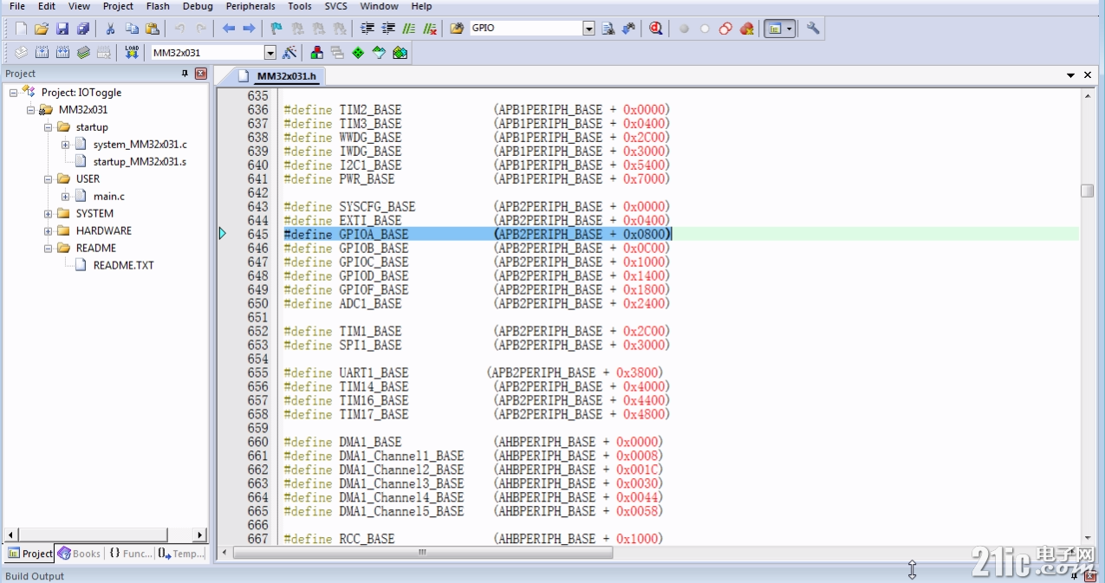Uncomment the selection
Screen dimensions: 1105x583
click(430, 29)
